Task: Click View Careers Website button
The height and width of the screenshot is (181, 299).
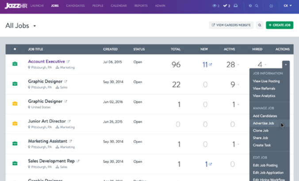Action: click(x=231, y=25)
